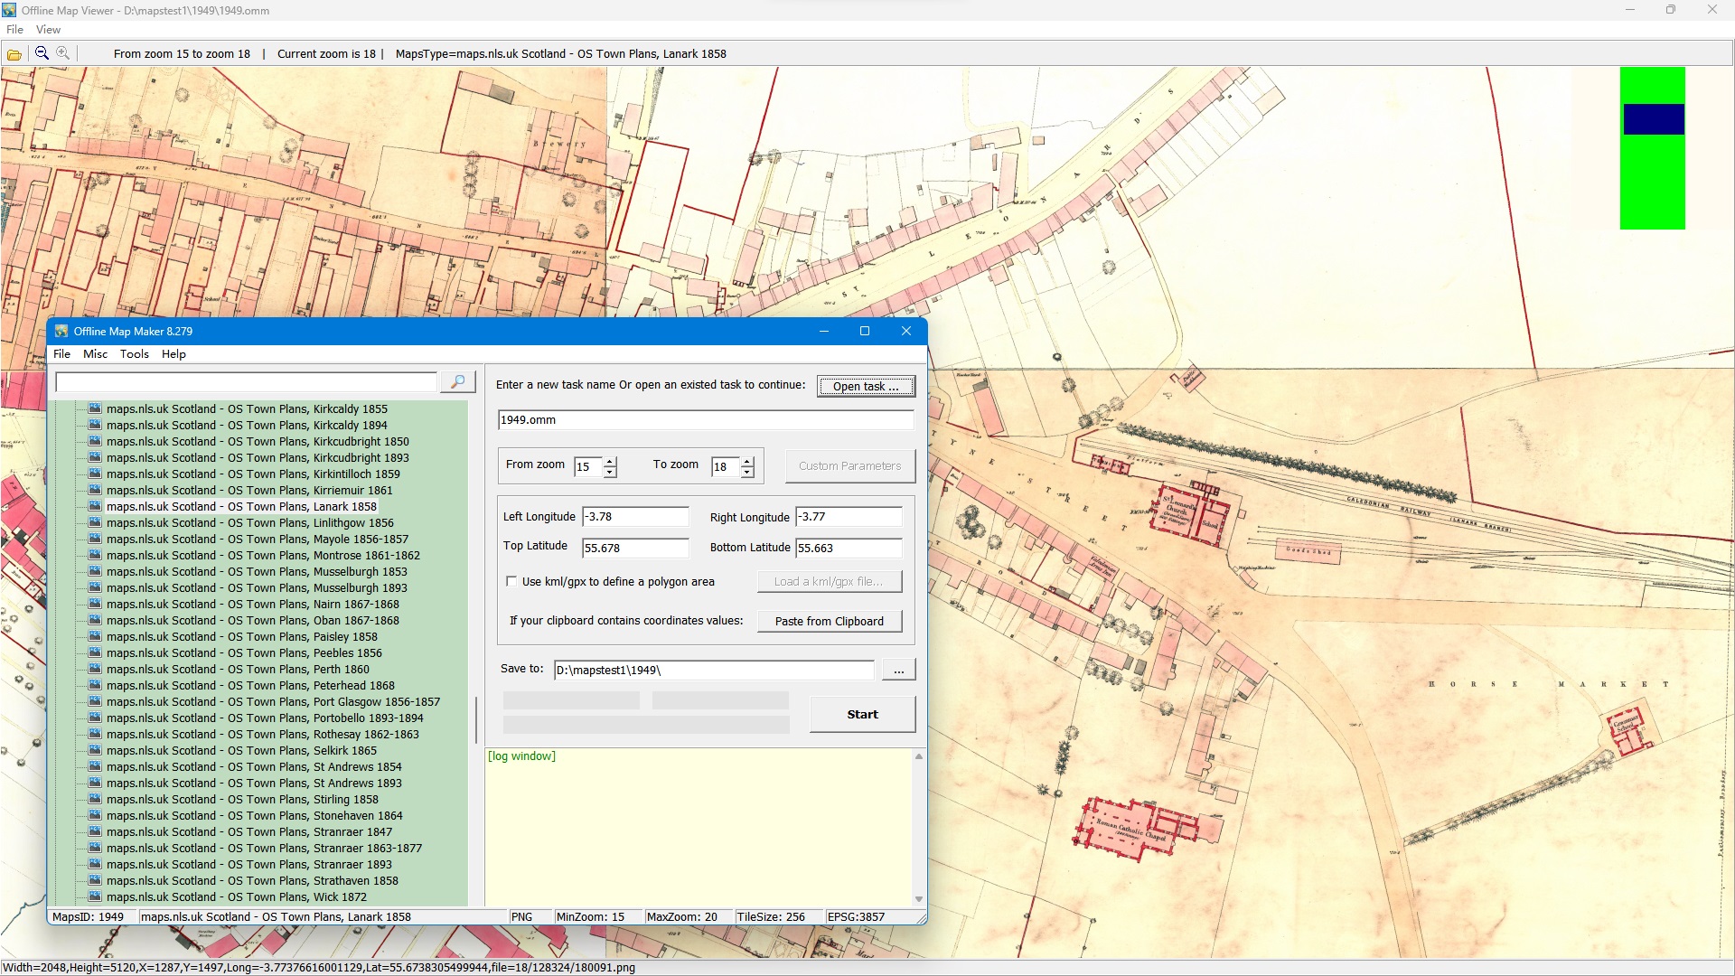
Task: Click the zoom out magnifier in Map Viewer
Action: tap(42, 53)
